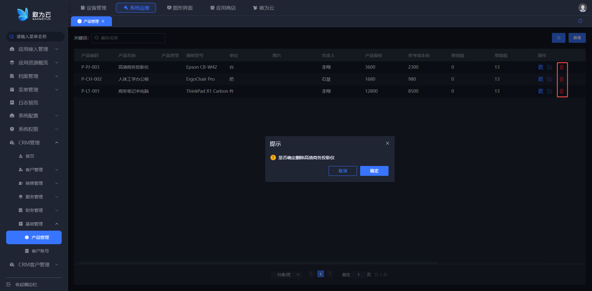Screen dimensions: 592x291
Task: Click the trash icon for P-LT-001
Action: (x=561, y=91)
